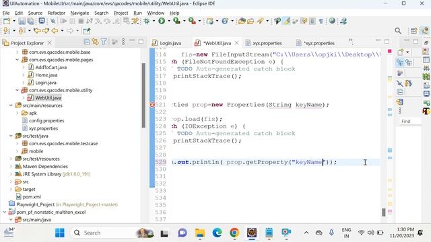Click the Previous Annotation arrow icon
The image size is (431, 242).
point(22,31)
